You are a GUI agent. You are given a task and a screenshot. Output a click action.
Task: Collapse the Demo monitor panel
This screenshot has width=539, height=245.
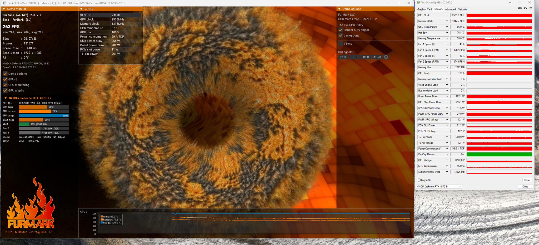point(4,9)
